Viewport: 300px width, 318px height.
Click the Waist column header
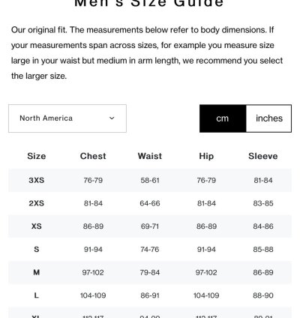pos(150,156)
